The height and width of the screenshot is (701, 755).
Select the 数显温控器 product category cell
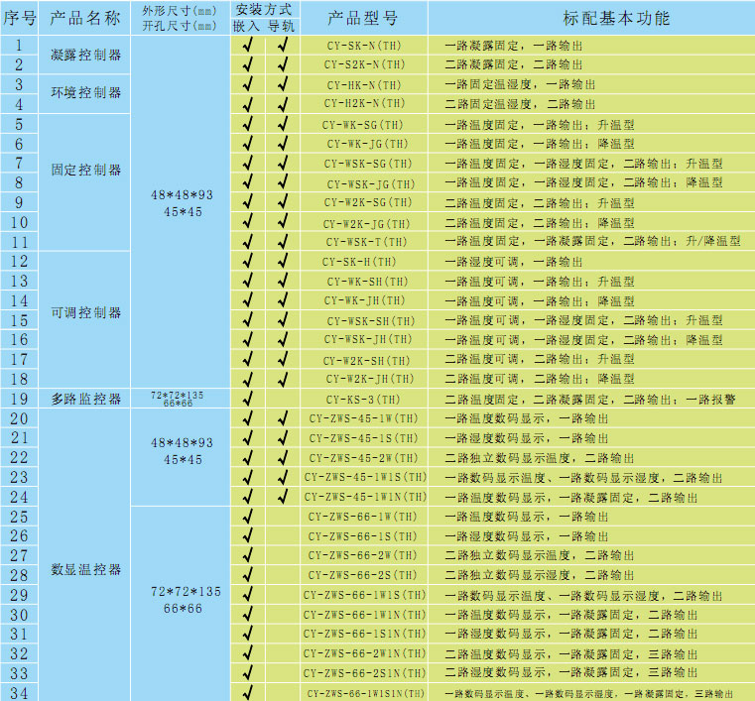[x=85, y=570]
